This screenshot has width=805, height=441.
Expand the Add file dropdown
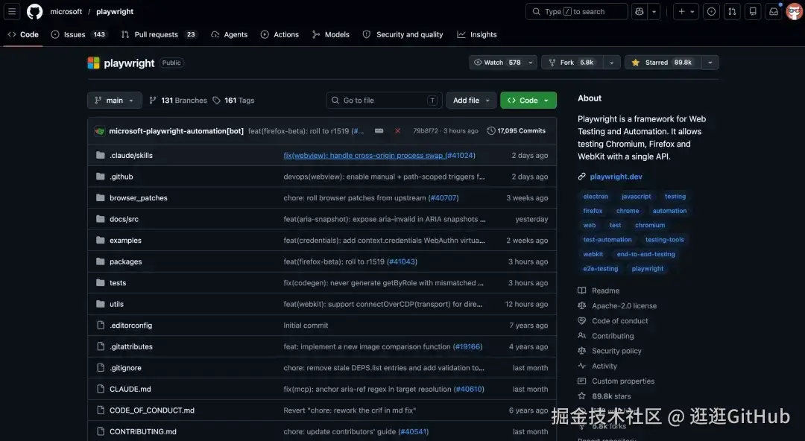point(471,100)
